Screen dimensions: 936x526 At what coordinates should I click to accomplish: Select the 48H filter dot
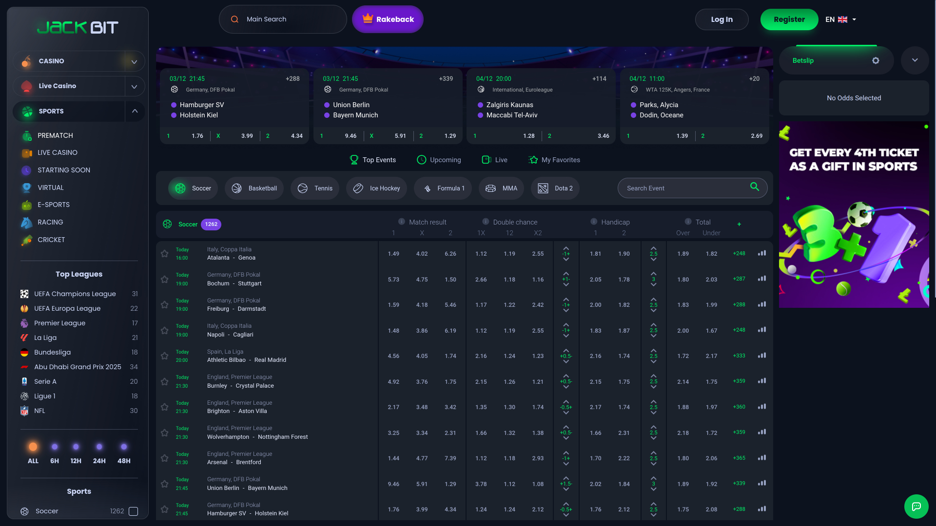tap(124, 446)
